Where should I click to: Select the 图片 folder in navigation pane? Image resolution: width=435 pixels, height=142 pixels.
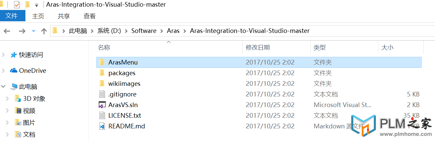(x=29, y=122)
